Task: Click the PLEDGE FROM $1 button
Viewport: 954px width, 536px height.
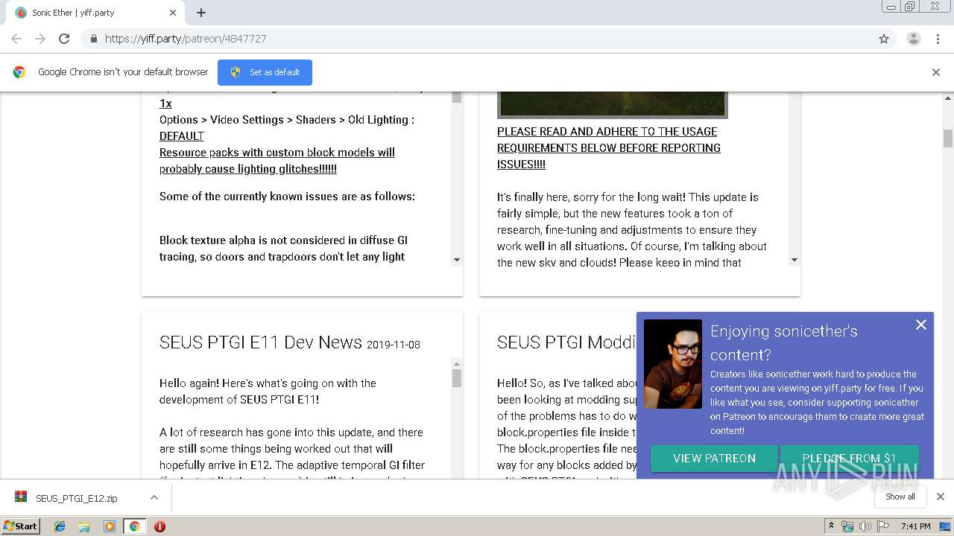Action: pos(849,459)
